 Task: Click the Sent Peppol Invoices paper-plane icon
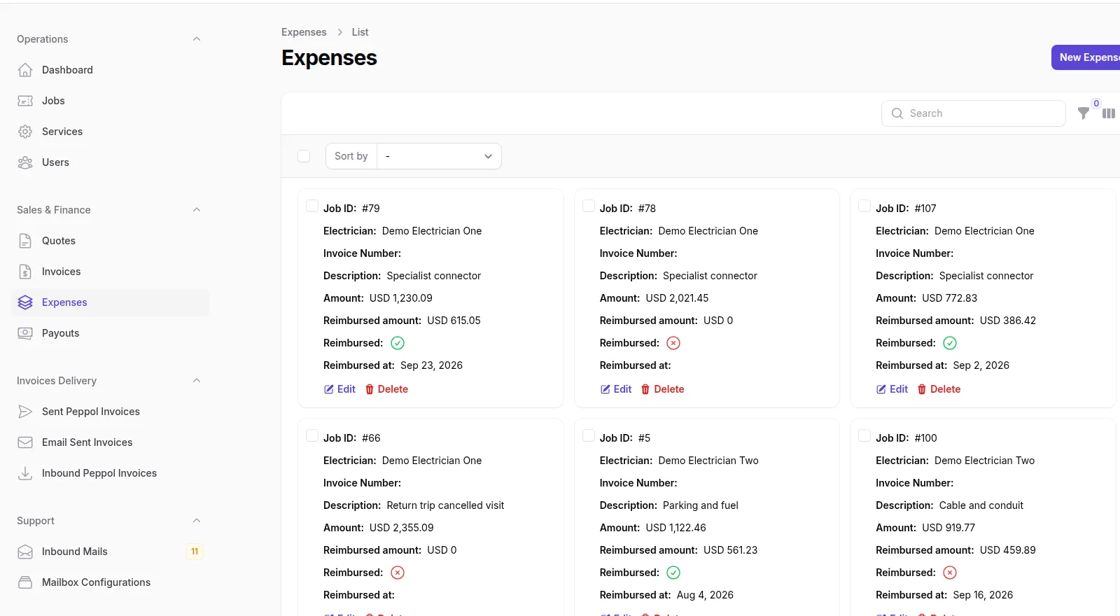tap(25, 412)
